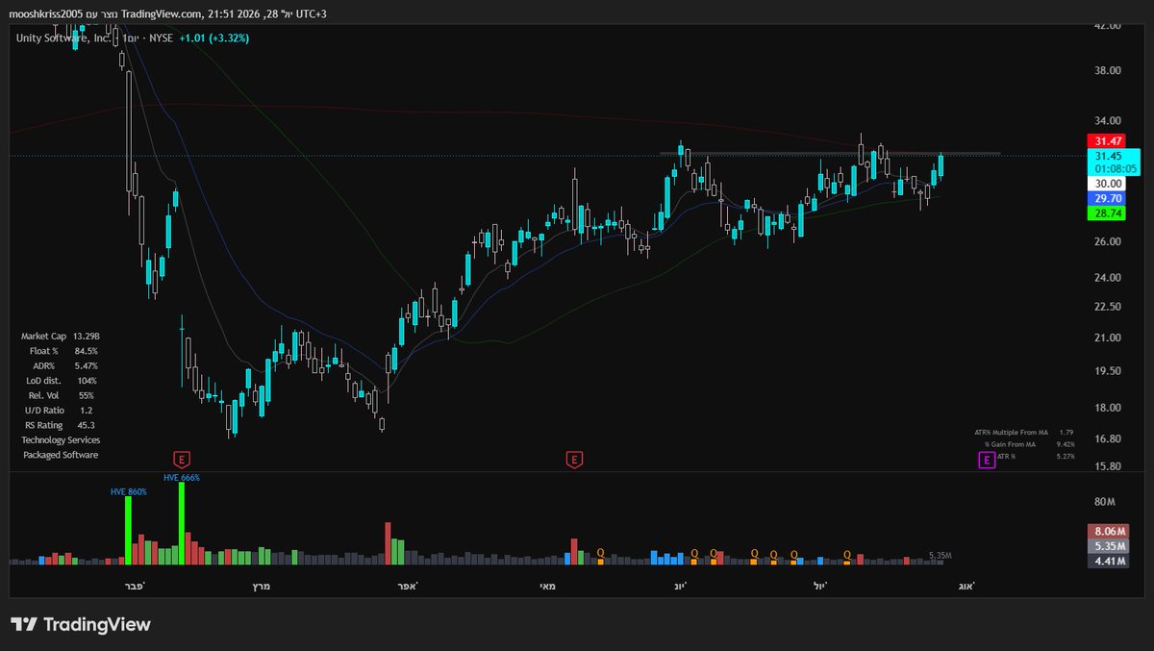Click the Q marker beside May's tall red bar

[600, 552]
